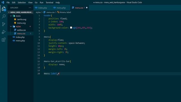Click carrito.svg file icon
This screenshot has width=181, height=102.
click(x=15, y=20)
